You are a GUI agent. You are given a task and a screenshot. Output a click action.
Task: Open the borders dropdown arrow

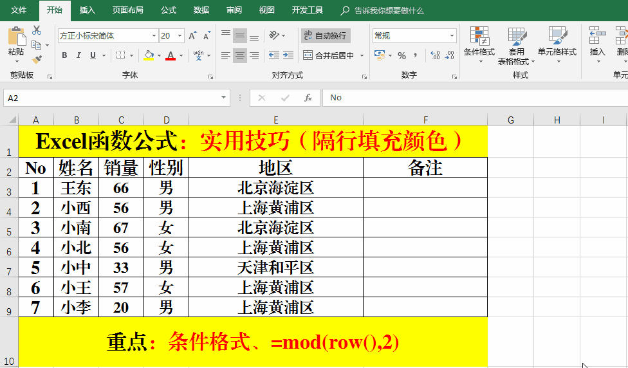(x=131, y=55)
